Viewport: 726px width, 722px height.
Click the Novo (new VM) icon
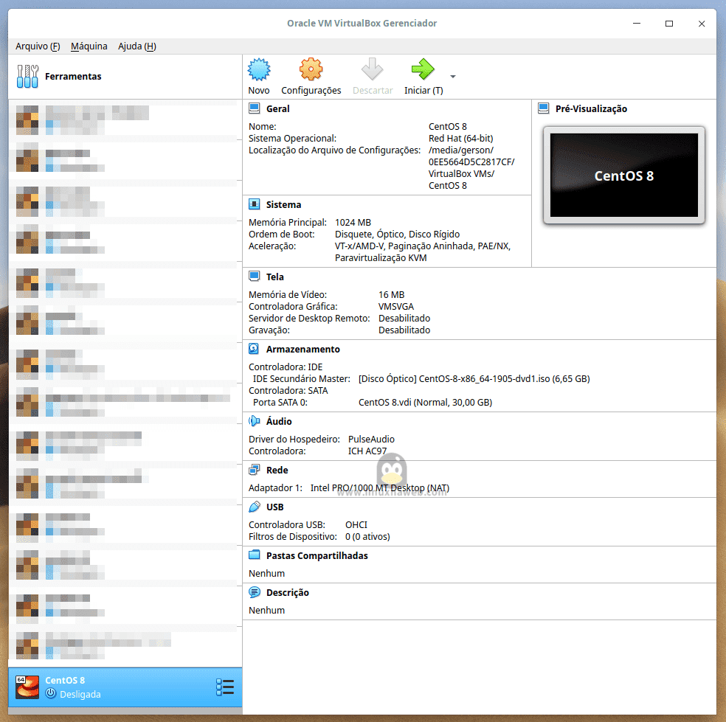(259, 70)
